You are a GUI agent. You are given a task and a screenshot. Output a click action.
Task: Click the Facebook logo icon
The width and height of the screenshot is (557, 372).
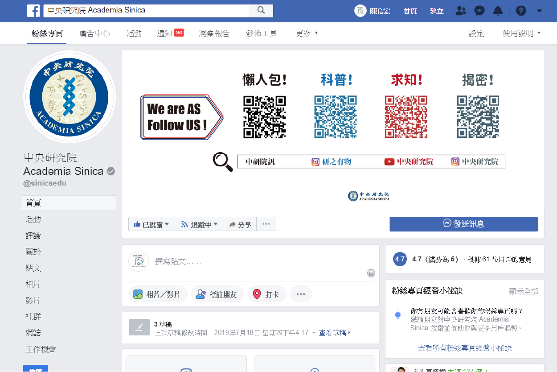coord(33,11)
